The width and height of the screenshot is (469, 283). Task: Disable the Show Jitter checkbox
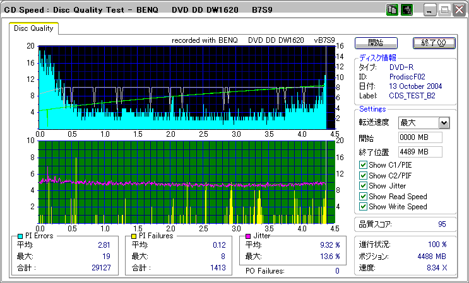[363, 185]
